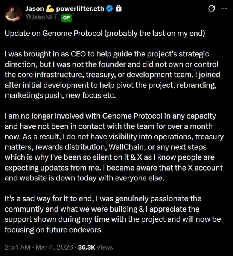Open Jason's profile avatar photo
Viewport: 233px width, 256px height.
pyautogui.click(x=13, y=13)
